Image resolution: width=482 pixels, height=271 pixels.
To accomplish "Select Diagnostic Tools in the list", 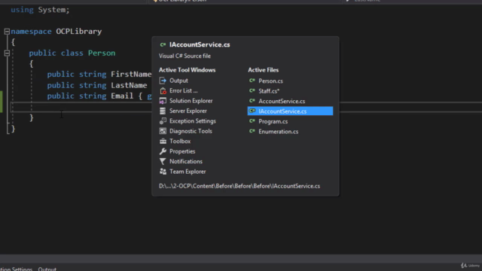I will click(191, 131).
